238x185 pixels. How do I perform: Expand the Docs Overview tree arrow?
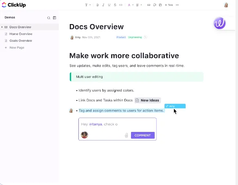2,27
